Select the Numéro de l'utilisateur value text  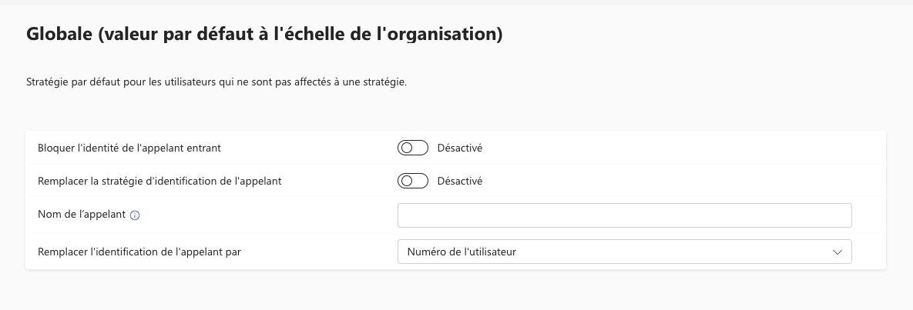click(462, 252)
